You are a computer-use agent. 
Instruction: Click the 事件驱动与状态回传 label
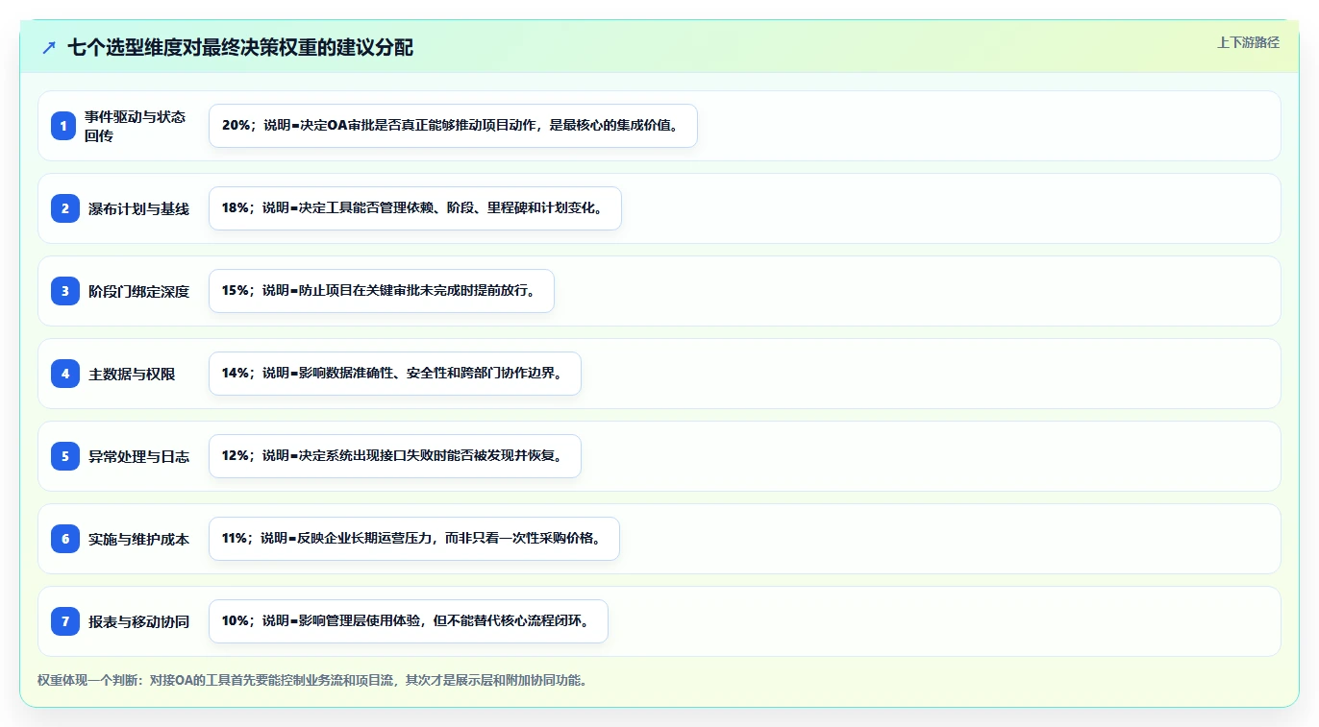click(135, 126)
